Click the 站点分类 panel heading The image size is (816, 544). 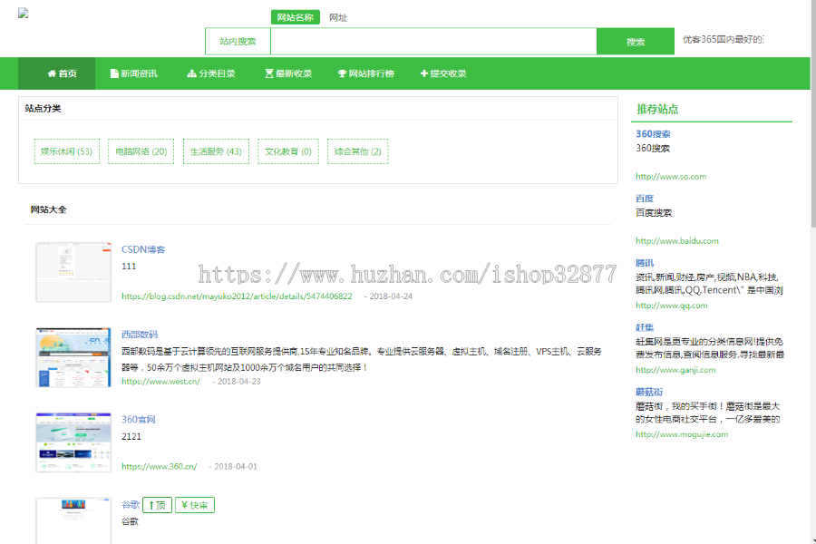pos(44,108)
